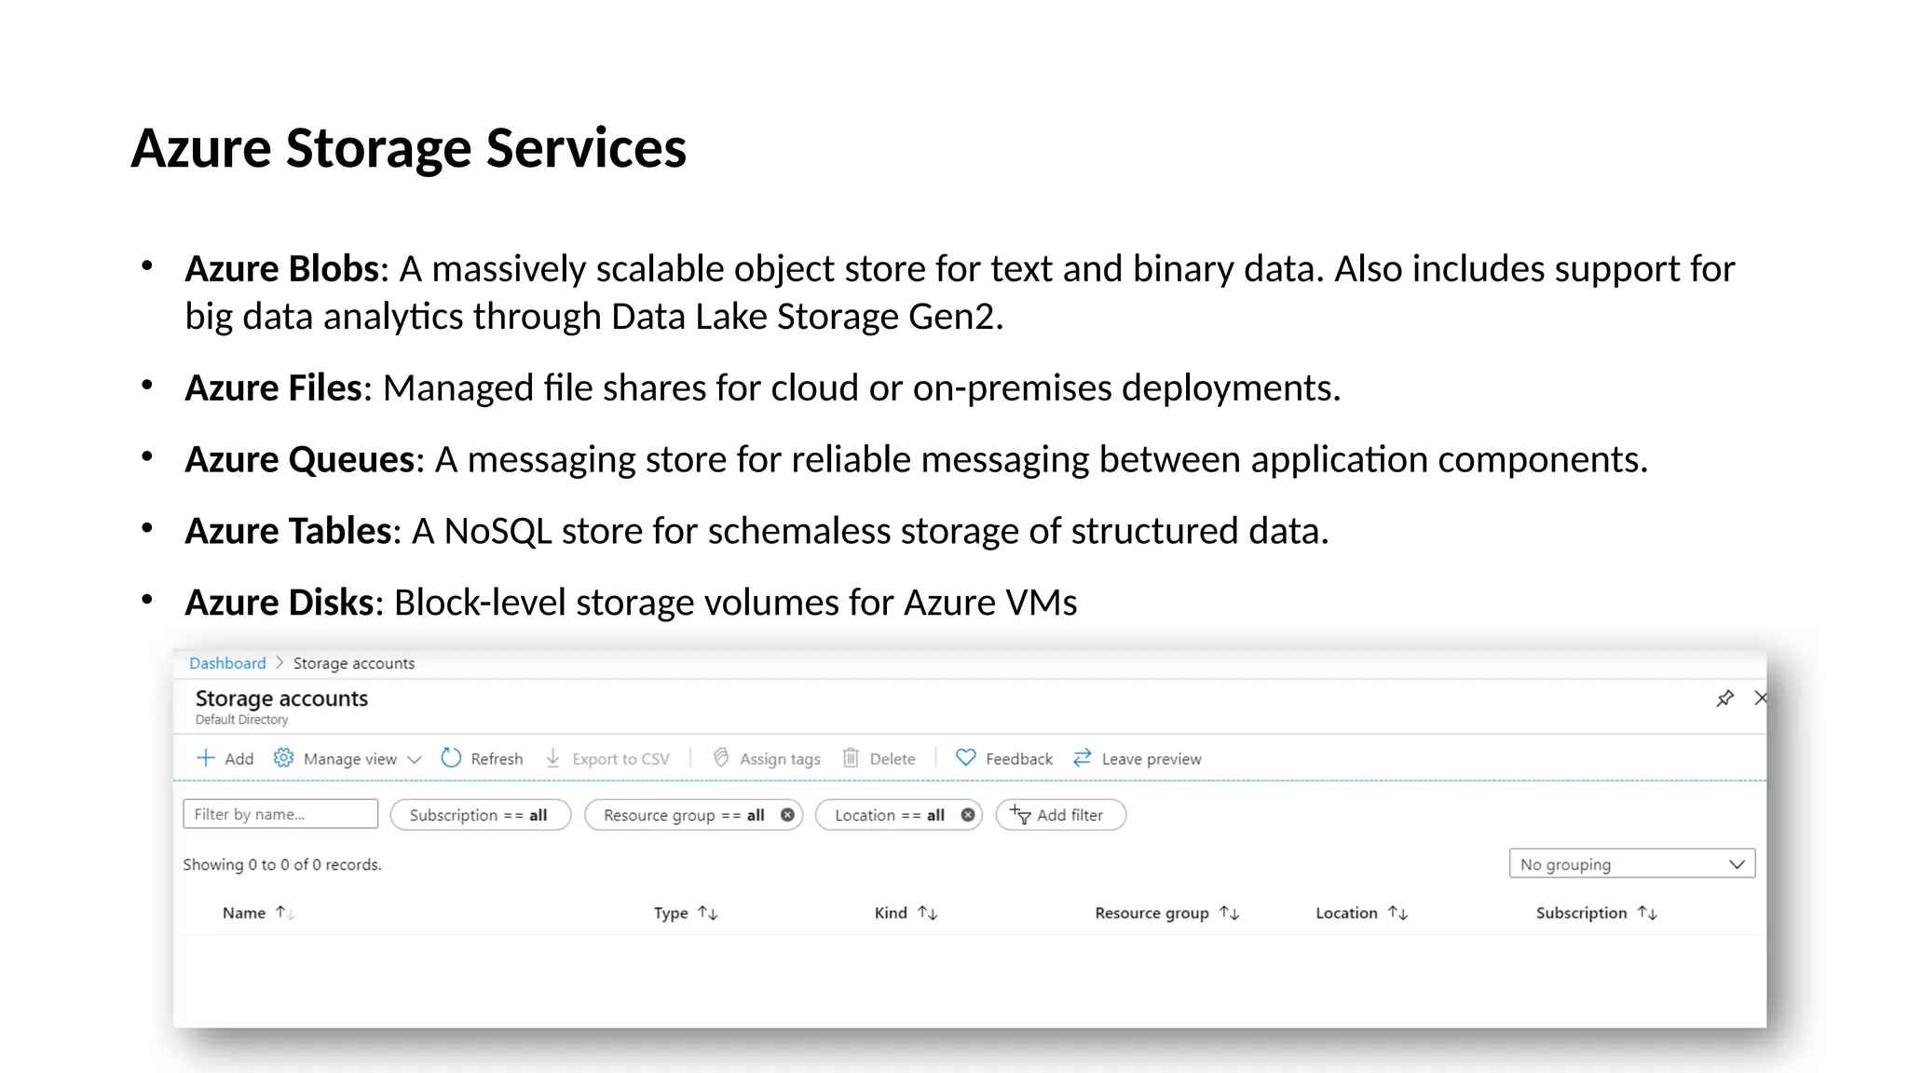The image size is (1908, 1073).
Task: Click the 'Azure Queues' bullet heading
Action: click(x=300, y=459)
